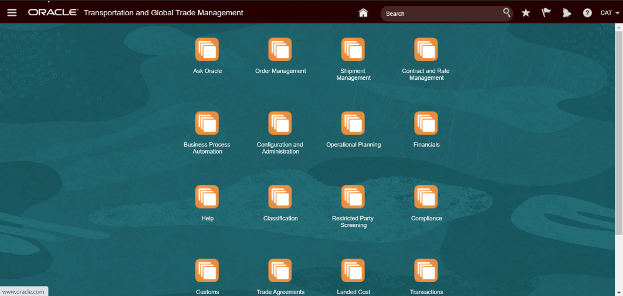Open the Customs tile icon
The height and width of the screenshot is (296, 623).
tap(207, 271)
